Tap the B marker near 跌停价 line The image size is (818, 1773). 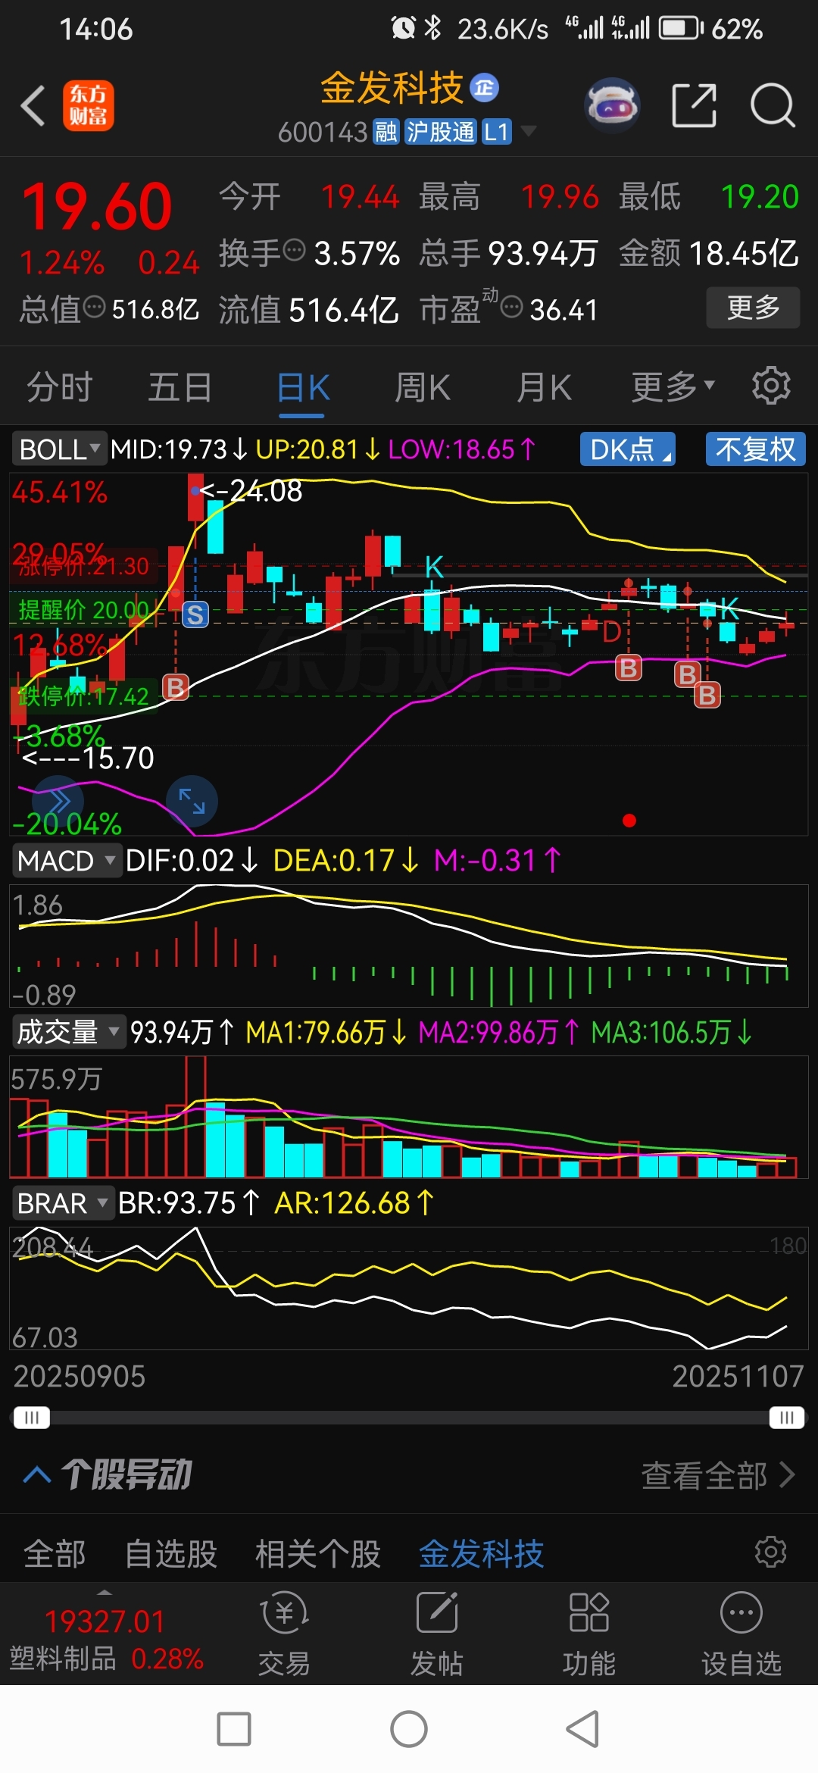point(176,687)
